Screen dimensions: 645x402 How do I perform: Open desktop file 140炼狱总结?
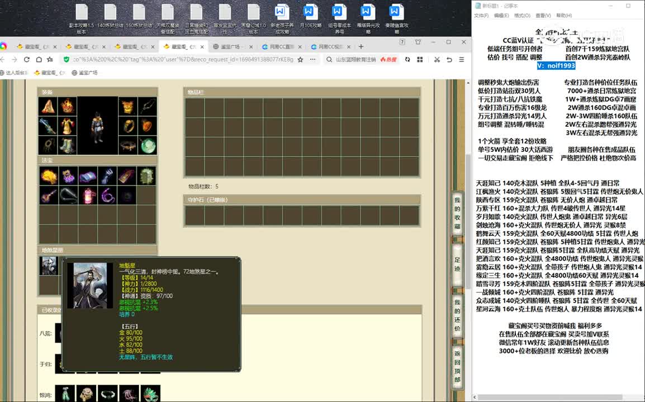110,16
